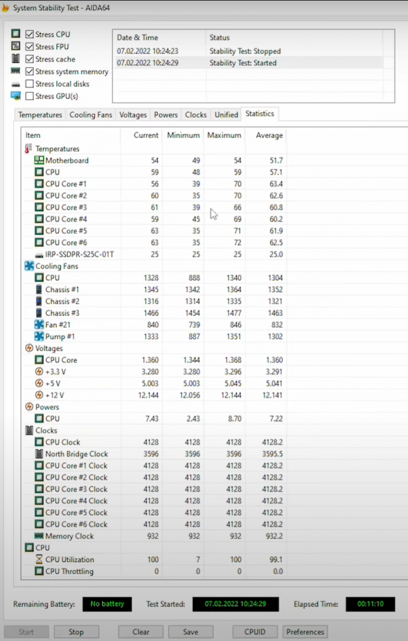Click the Test Started timestamp field

point(235,604)
